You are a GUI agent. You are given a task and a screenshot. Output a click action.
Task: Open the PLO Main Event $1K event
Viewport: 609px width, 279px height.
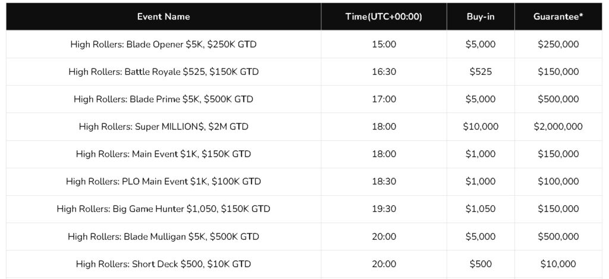tap(164, 181)
